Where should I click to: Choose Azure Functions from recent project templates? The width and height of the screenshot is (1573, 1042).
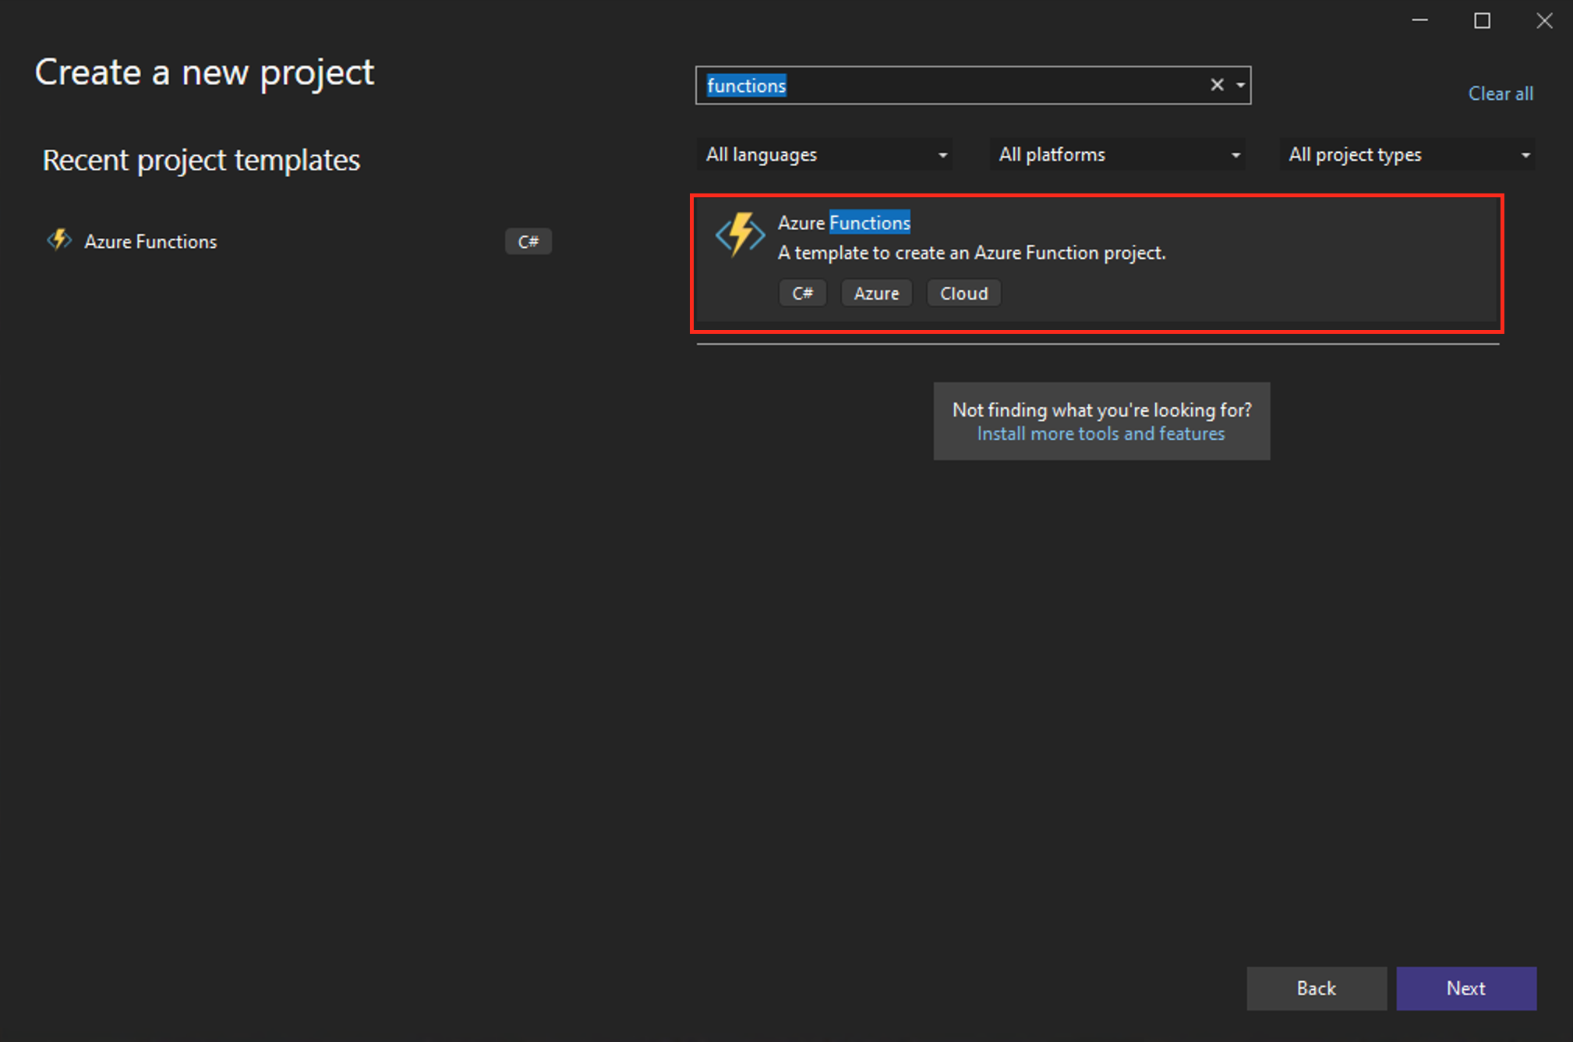[150, 240]
